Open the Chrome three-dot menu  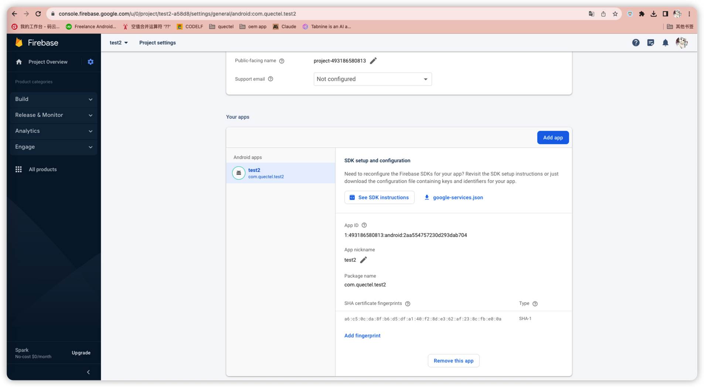tap(689, 14)
